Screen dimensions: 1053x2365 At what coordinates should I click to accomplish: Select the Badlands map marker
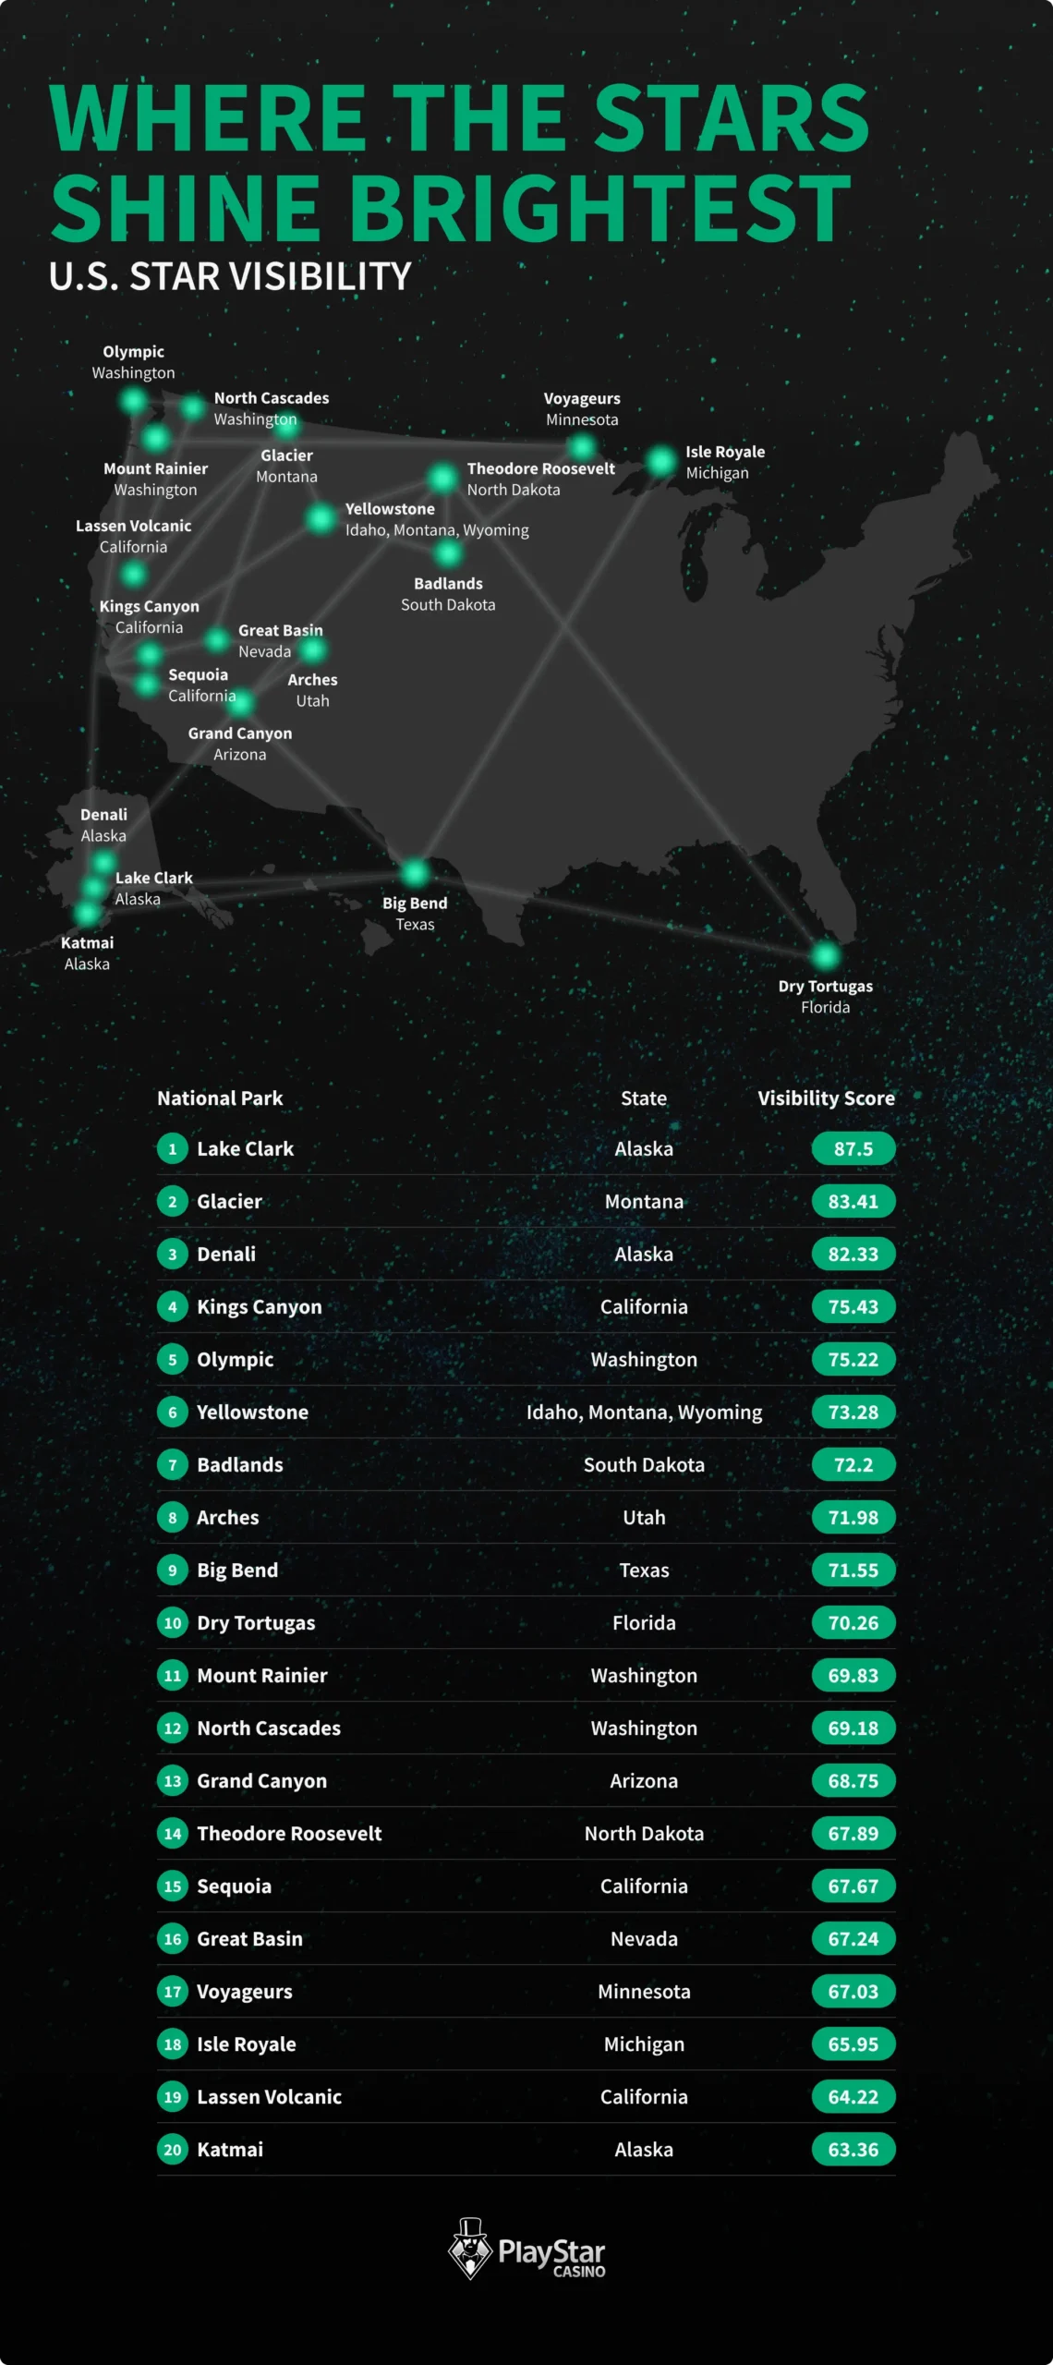point(448,553)
